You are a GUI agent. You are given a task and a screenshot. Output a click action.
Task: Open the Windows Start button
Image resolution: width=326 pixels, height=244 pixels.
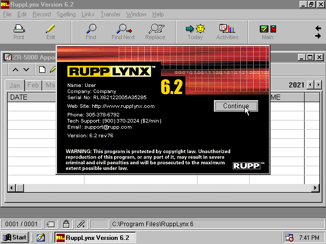(x=15, y=237)
